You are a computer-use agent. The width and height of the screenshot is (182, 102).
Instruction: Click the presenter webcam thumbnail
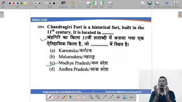click(160, 86)
